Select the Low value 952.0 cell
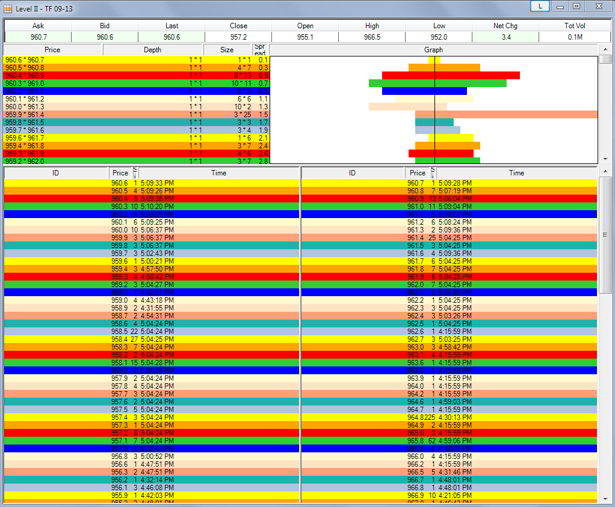This screenshot has width=615, height=507. tap(439, 37)
